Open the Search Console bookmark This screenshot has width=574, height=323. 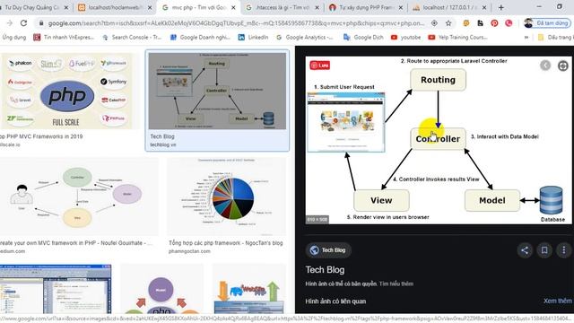pyautogui.click(x=132, y=38)
